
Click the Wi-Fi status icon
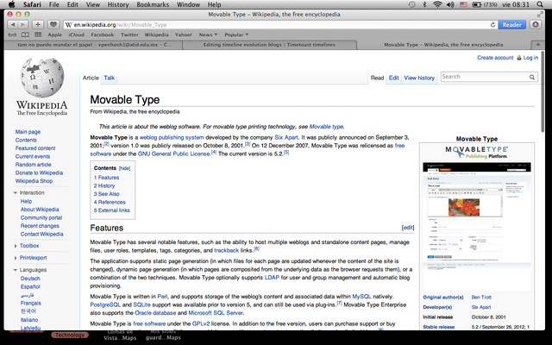click(x=437, y=4)
